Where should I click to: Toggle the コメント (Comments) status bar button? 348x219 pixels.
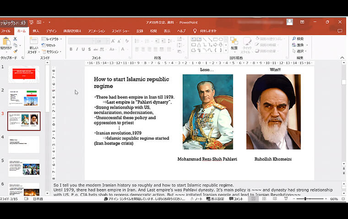[x=236, y=199]
